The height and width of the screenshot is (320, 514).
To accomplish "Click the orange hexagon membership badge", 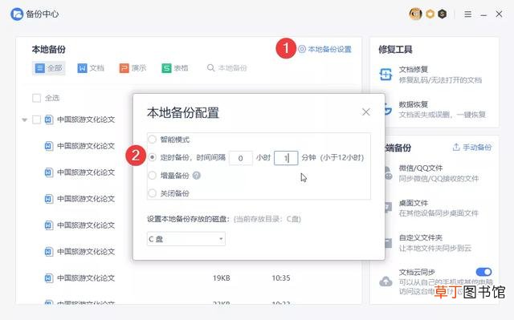I will click(430, 14).
